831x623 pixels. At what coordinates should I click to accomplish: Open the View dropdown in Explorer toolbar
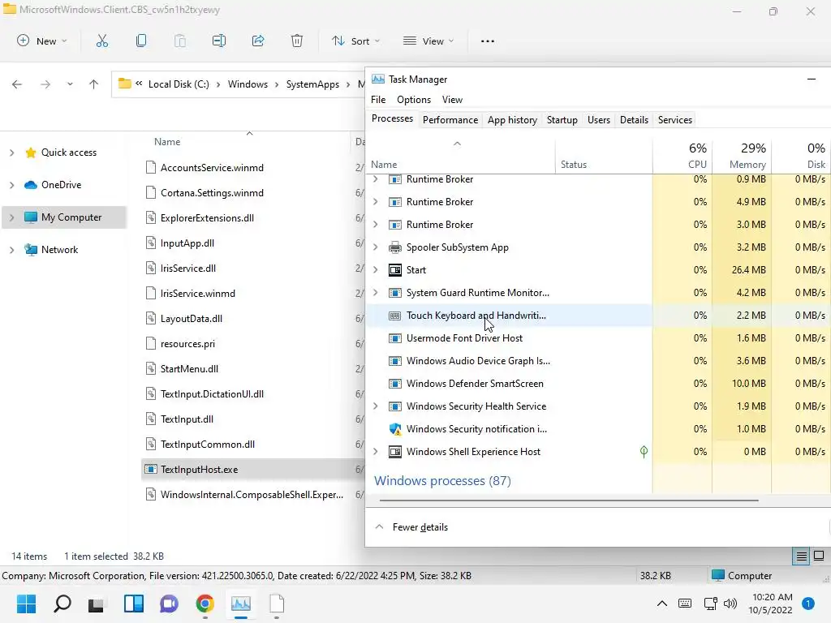click(x=428, y=41)
